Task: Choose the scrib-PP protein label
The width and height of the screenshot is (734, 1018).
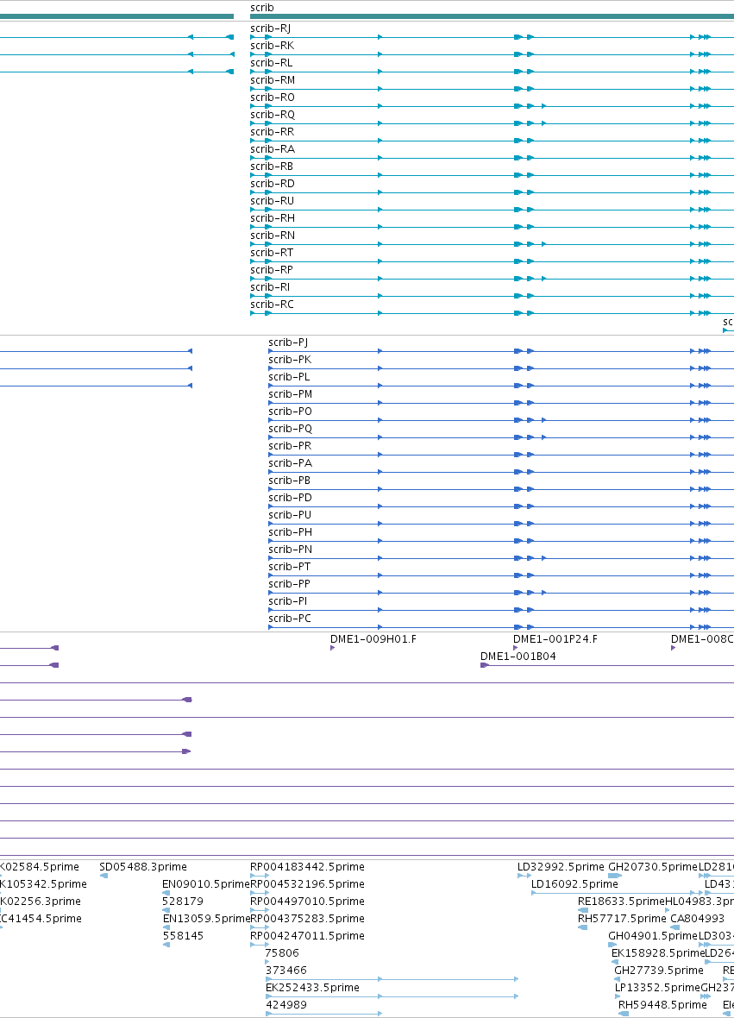Action: 290,584
